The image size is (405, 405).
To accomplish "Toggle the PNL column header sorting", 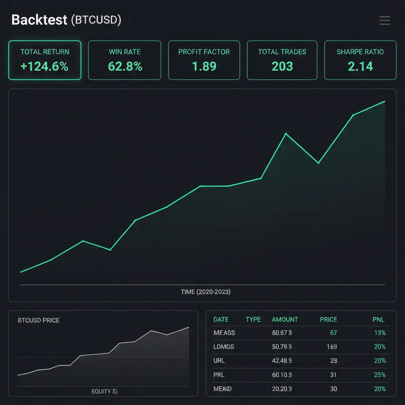I will click(x=379, y=320).
